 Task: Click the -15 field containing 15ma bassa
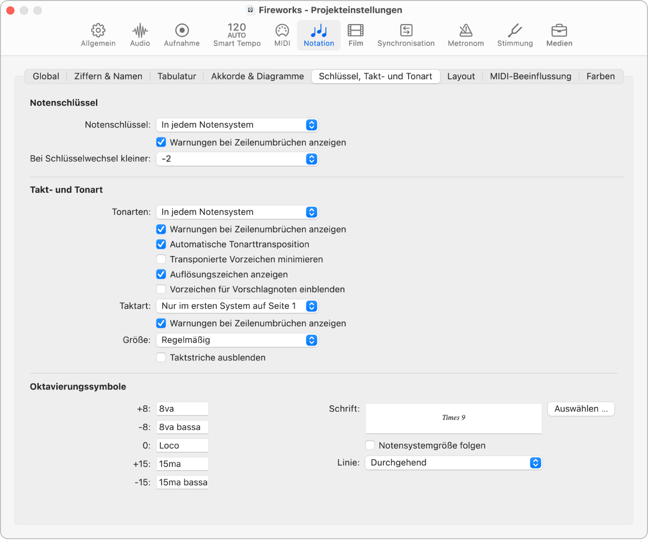coord(183,482)
